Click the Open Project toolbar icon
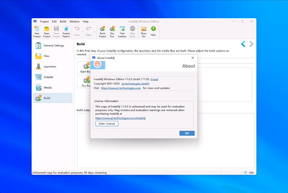The width and height of the screenshot is (288, 193). point(47,32)
